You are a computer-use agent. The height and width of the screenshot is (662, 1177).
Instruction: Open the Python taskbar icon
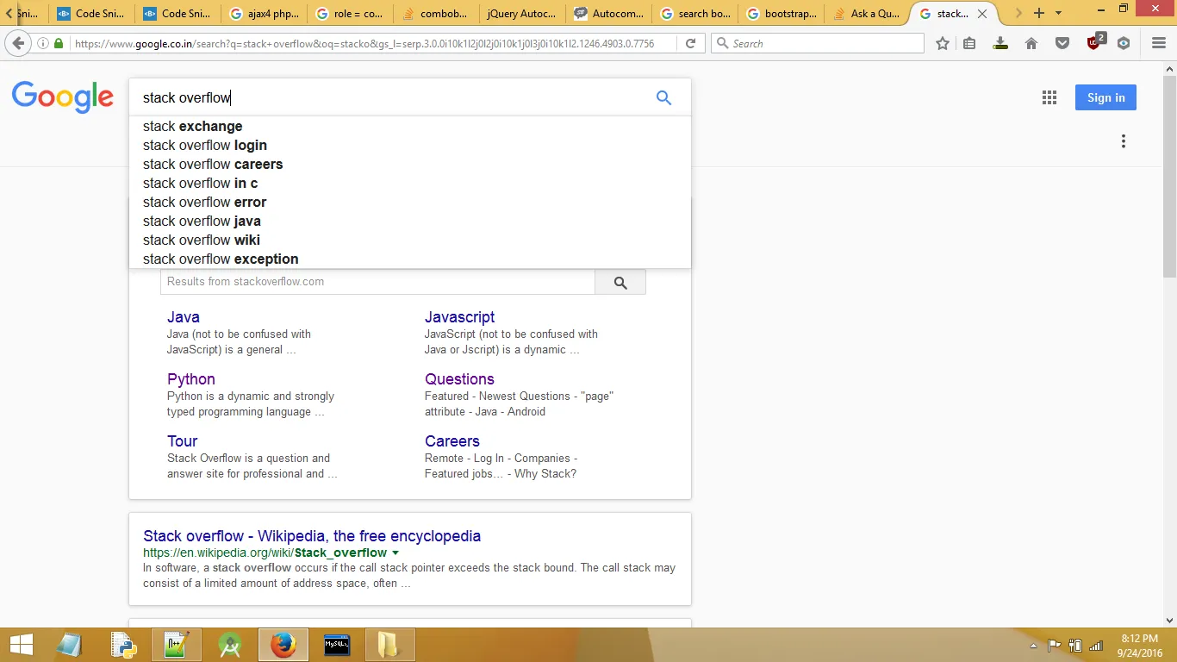point(123,645)
